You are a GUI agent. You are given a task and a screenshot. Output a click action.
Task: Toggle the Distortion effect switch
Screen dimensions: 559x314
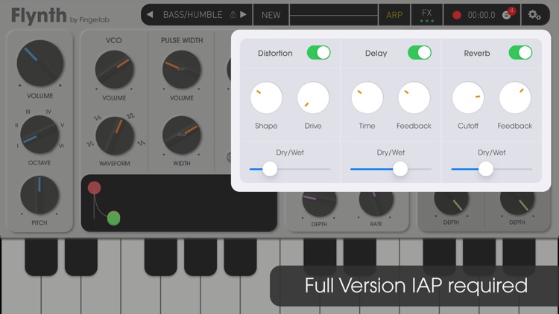[x=318, y=53]
